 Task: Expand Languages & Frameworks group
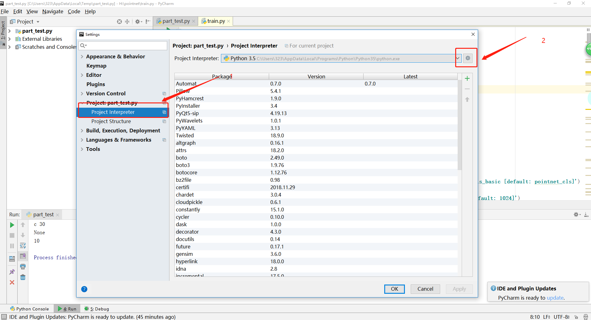82,140
